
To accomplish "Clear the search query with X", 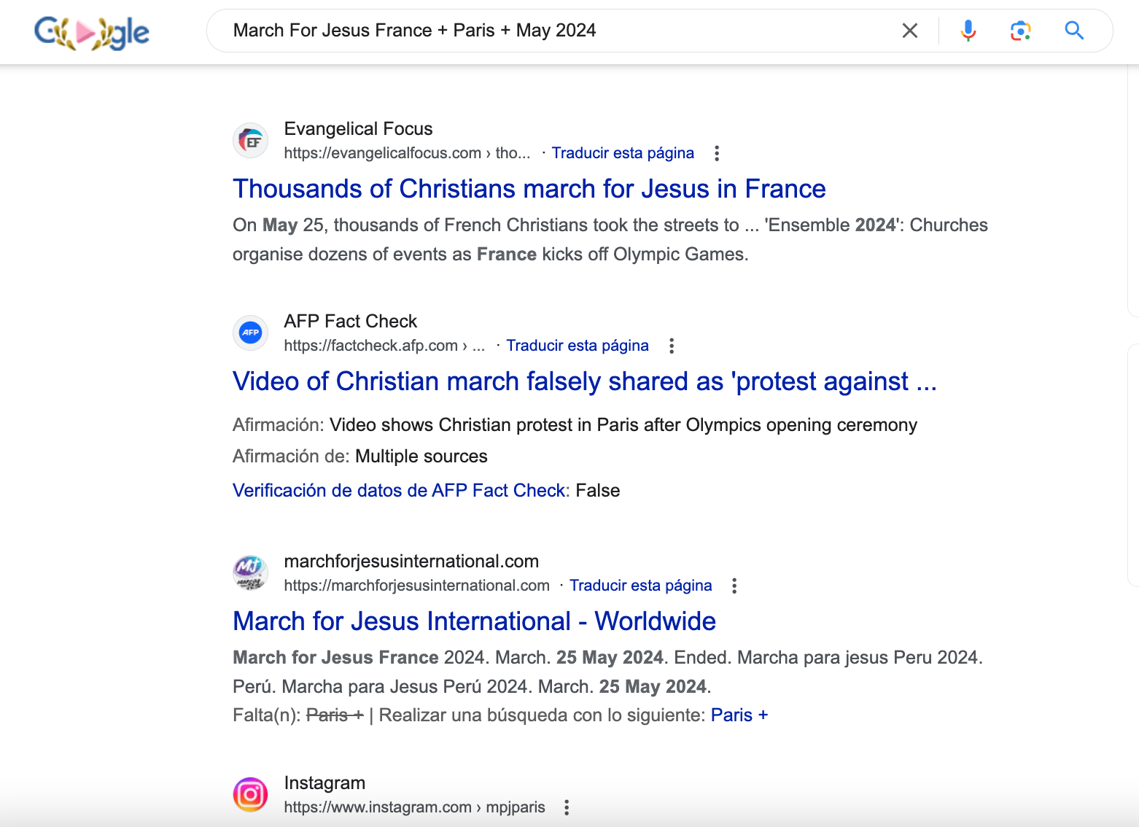I will [909, 31].
